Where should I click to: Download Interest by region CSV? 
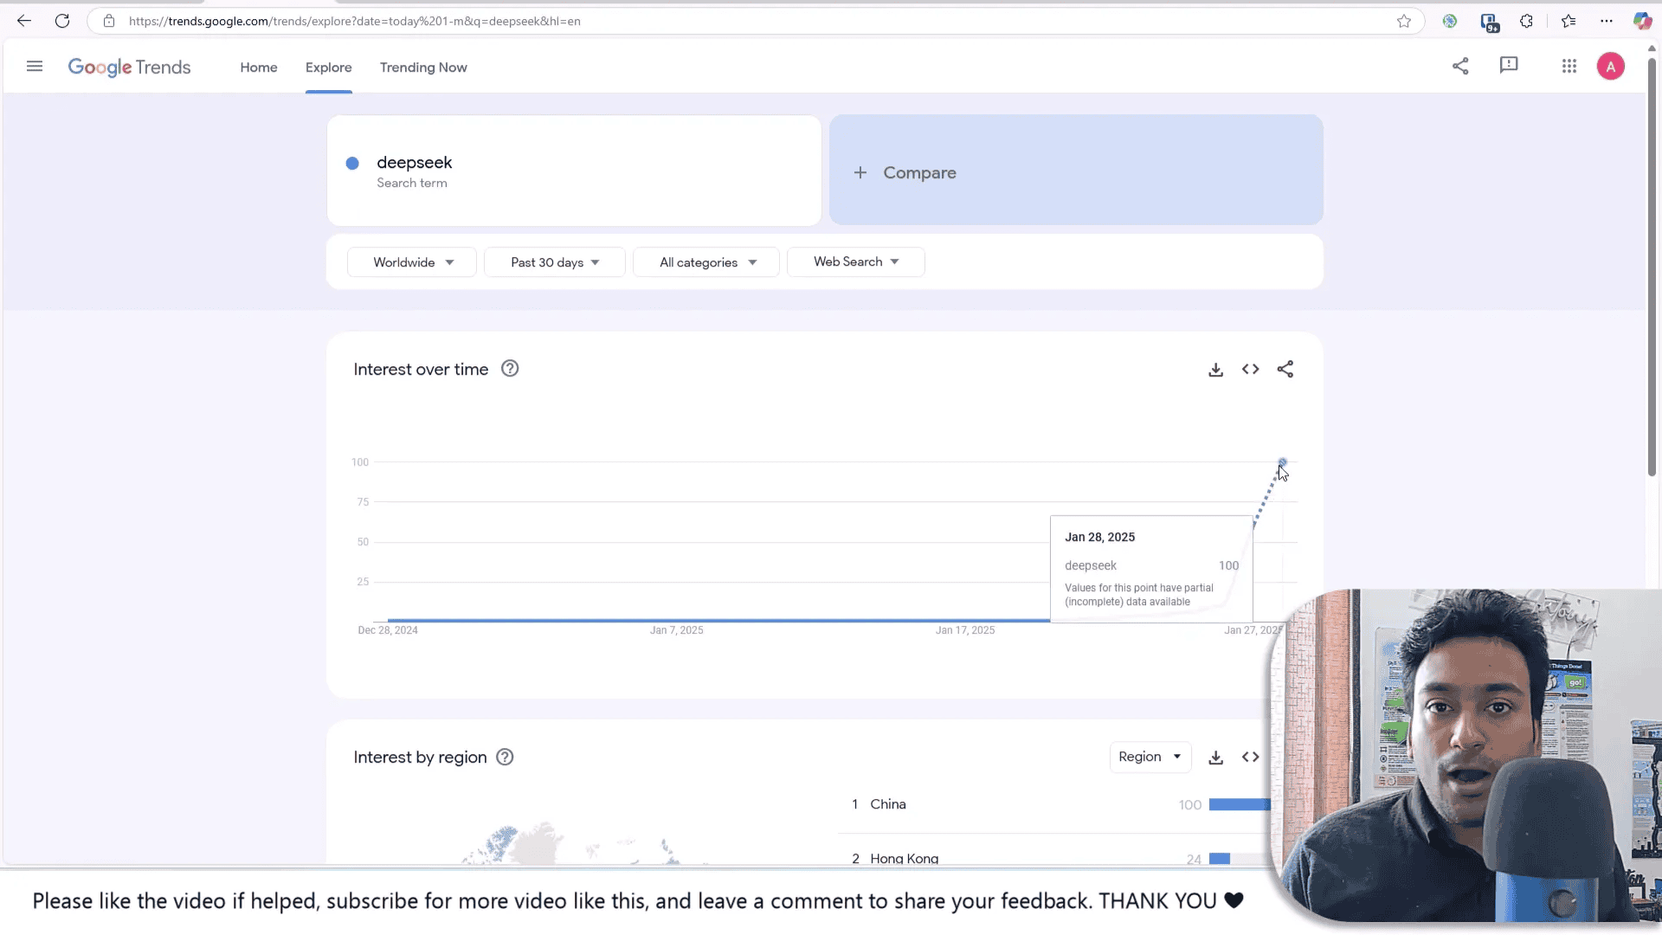click(1216, 758)
